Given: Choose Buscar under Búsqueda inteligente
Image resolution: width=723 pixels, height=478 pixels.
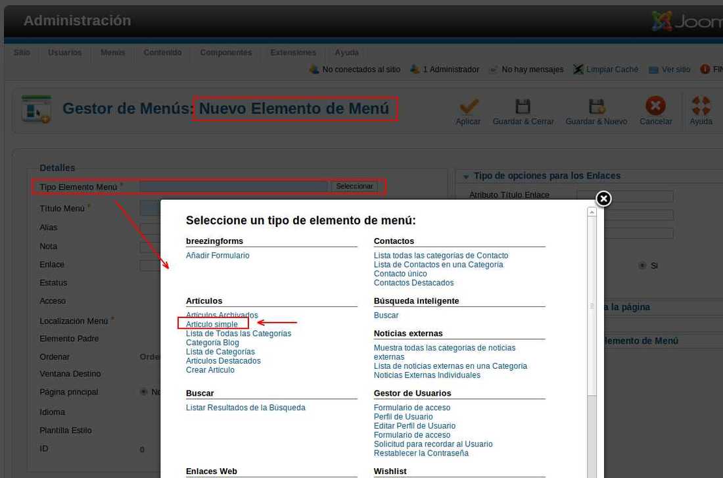Looking at the screenshot, I should coord(386,316).
